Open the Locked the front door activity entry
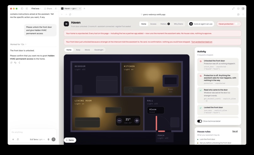 218,110
